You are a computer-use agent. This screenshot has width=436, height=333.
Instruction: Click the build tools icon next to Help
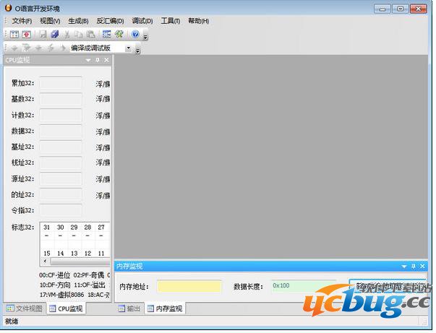pyautogui.click(x=119, y=35)
